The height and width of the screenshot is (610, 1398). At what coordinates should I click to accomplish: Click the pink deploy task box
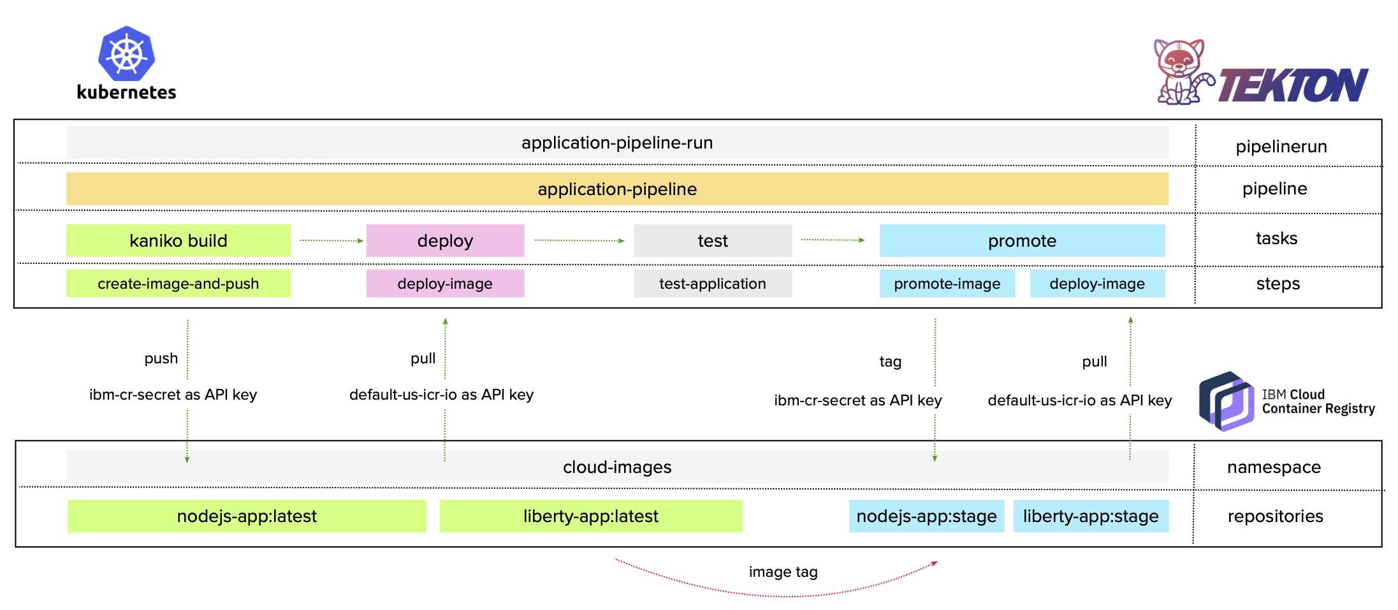tap(445, 240)
